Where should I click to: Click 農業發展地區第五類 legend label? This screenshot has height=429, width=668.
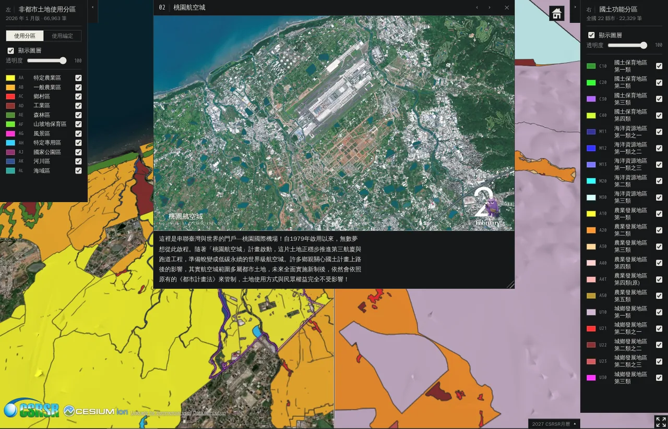(630, 296)
